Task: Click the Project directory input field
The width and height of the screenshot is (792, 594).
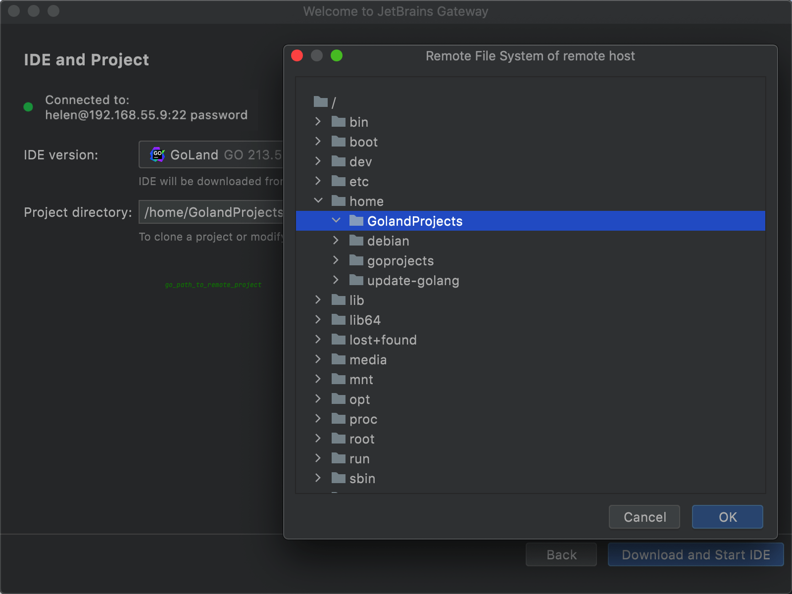Action: point(212,212)
